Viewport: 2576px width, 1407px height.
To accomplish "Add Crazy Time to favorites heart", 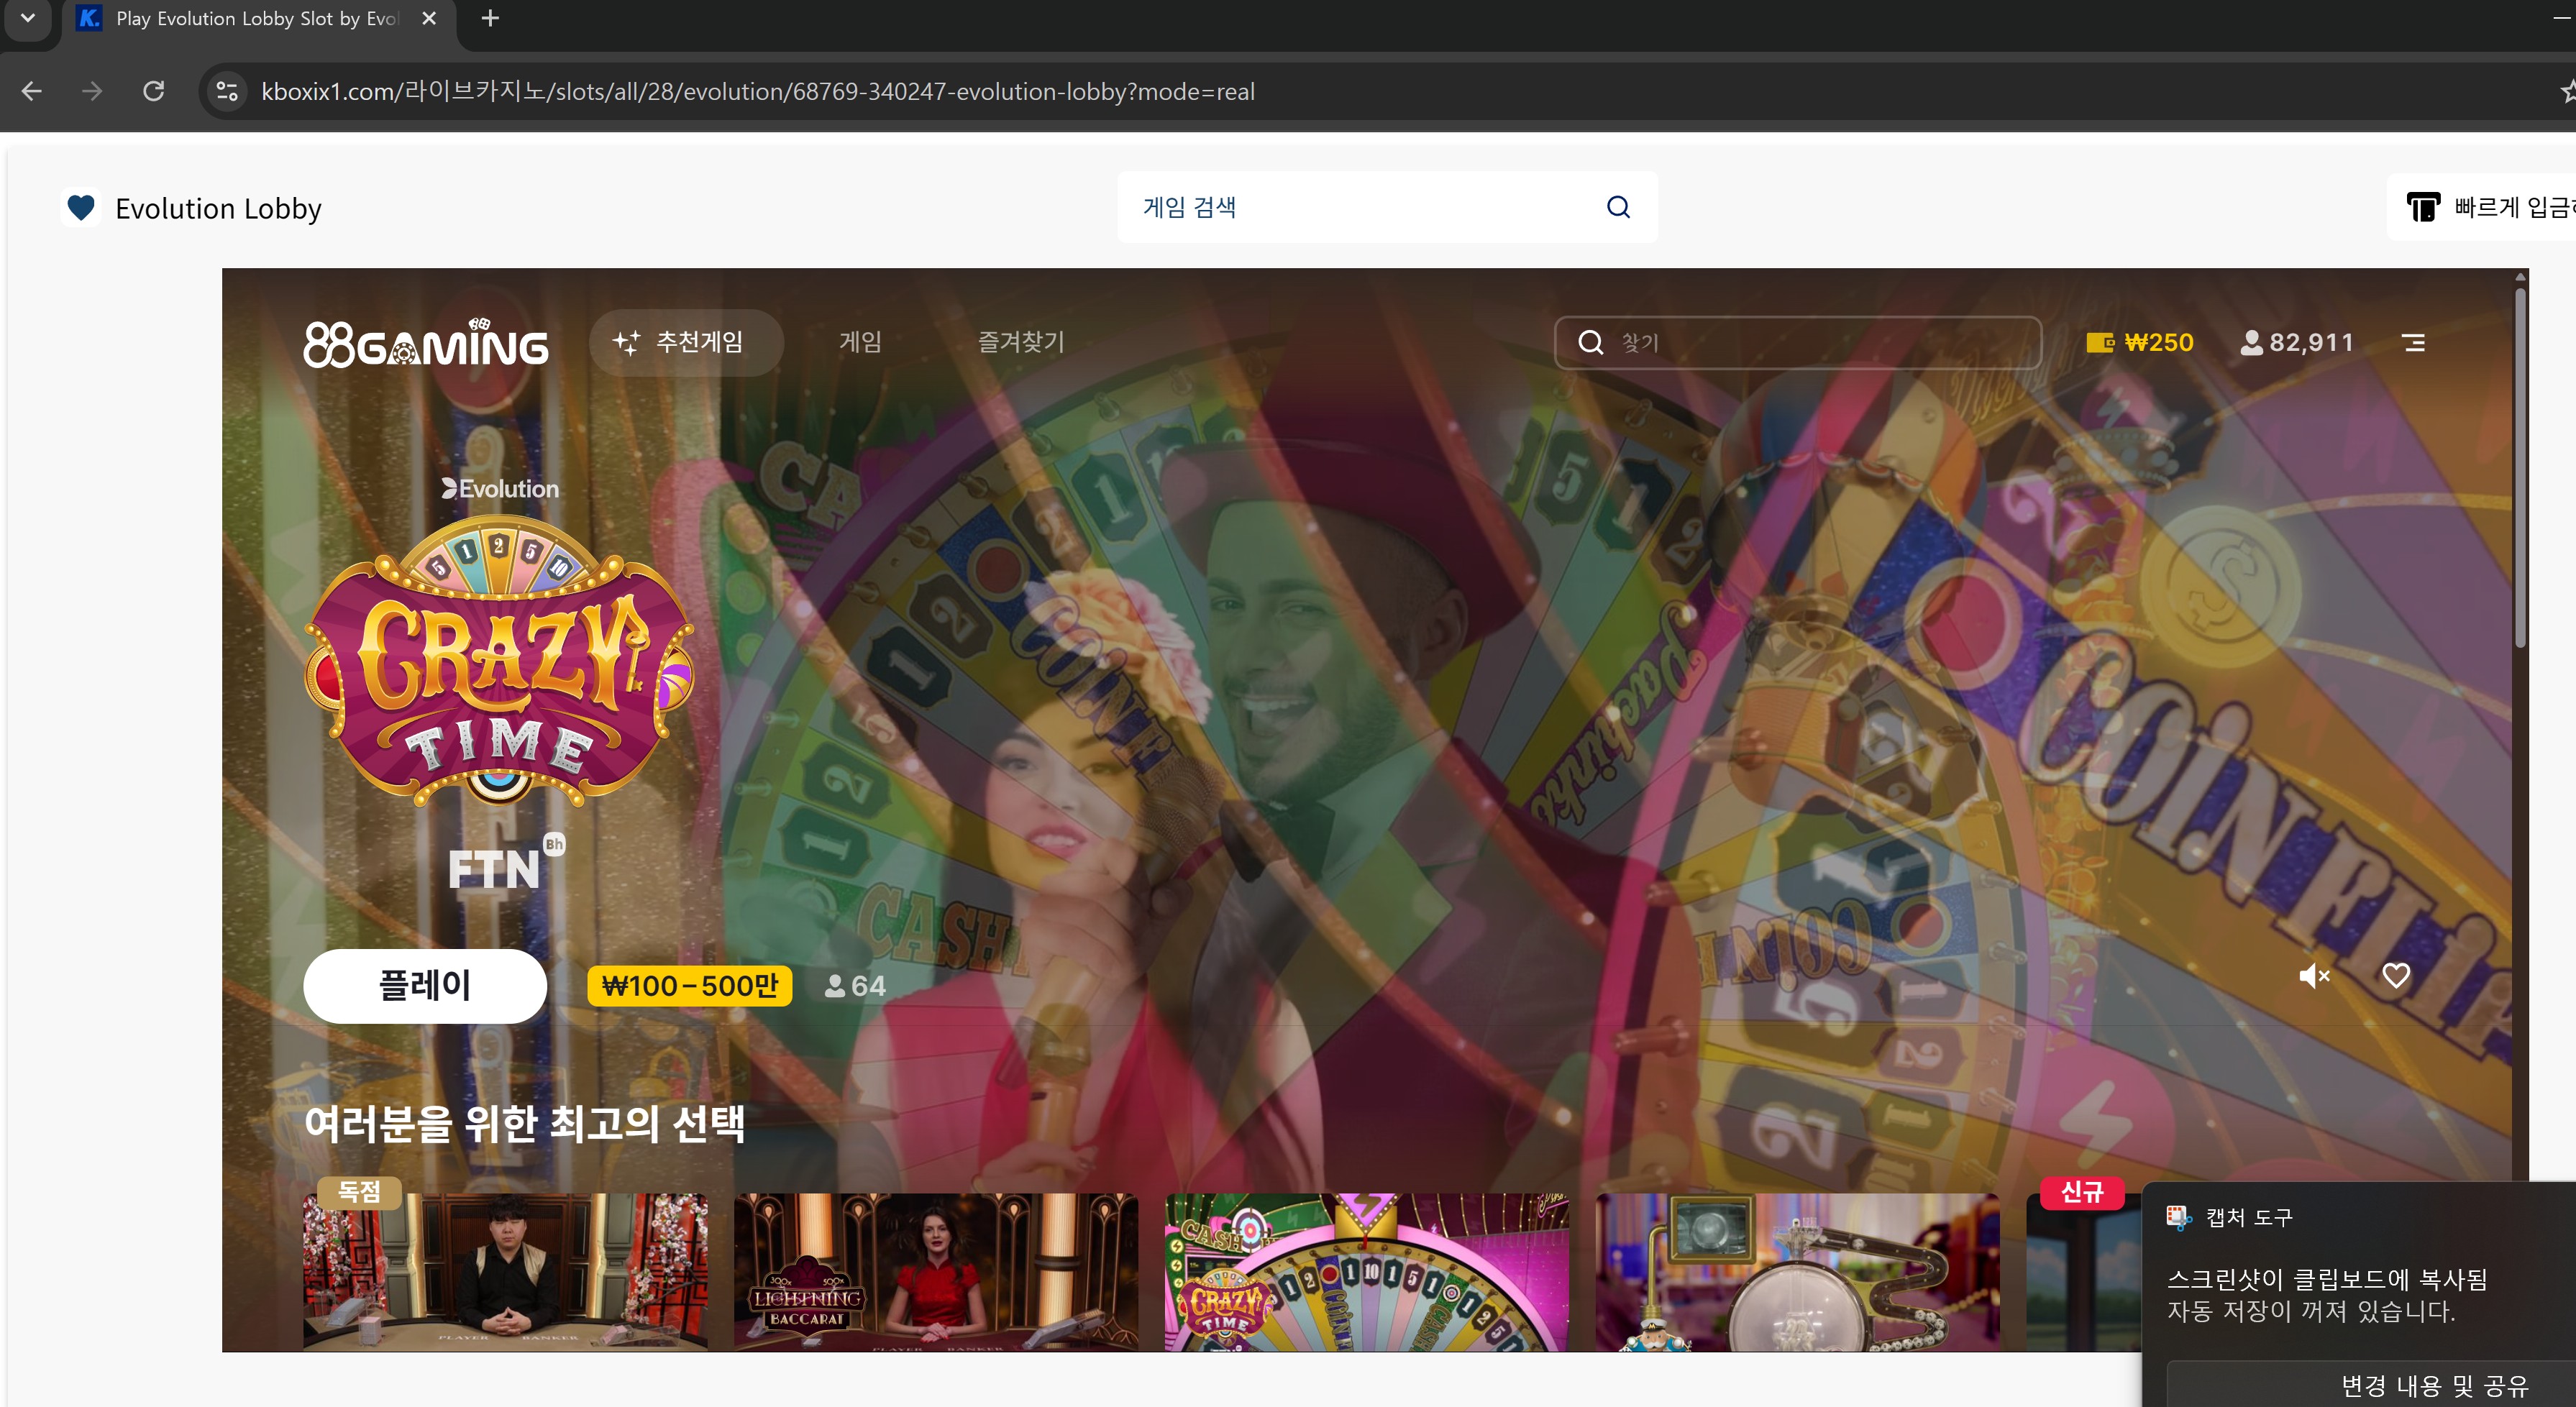I will click(2396, 976).
